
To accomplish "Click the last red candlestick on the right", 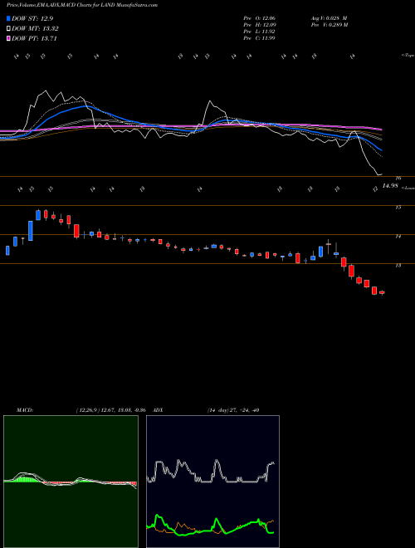I will 382,292.
